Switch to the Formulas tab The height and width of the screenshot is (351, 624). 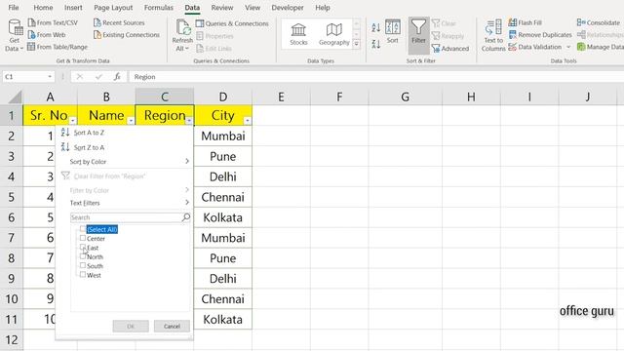[x=158, y=8]
